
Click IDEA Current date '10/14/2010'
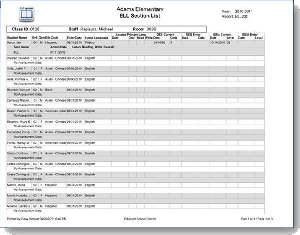(218, 42)
